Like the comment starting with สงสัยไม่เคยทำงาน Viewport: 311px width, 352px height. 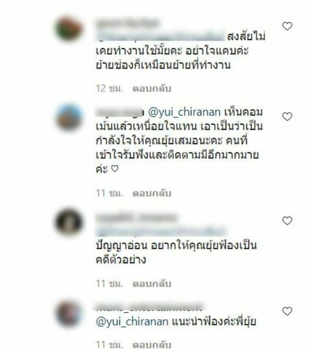[287, 26]
